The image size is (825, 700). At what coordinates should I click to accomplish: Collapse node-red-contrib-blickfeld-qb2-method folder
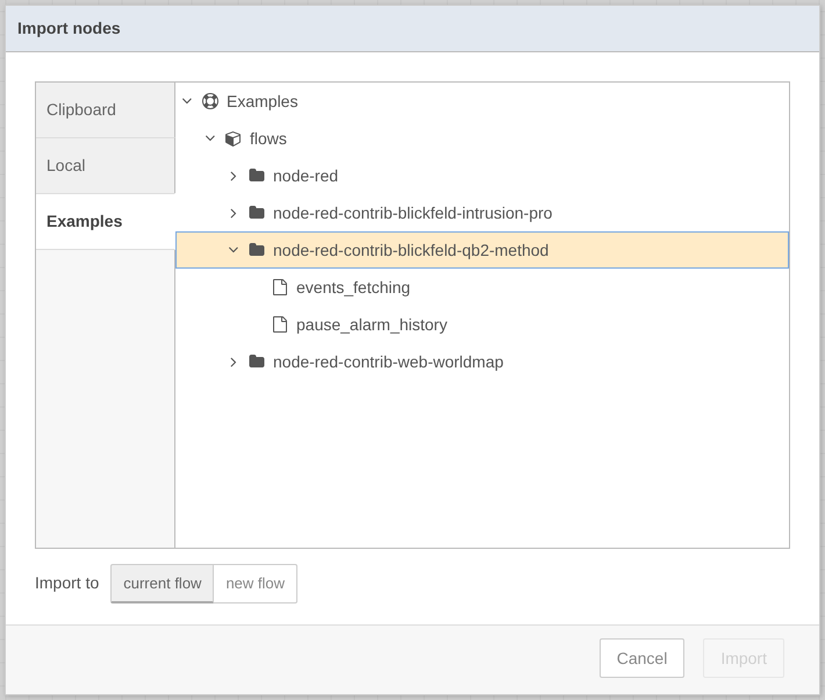point(234,250)
